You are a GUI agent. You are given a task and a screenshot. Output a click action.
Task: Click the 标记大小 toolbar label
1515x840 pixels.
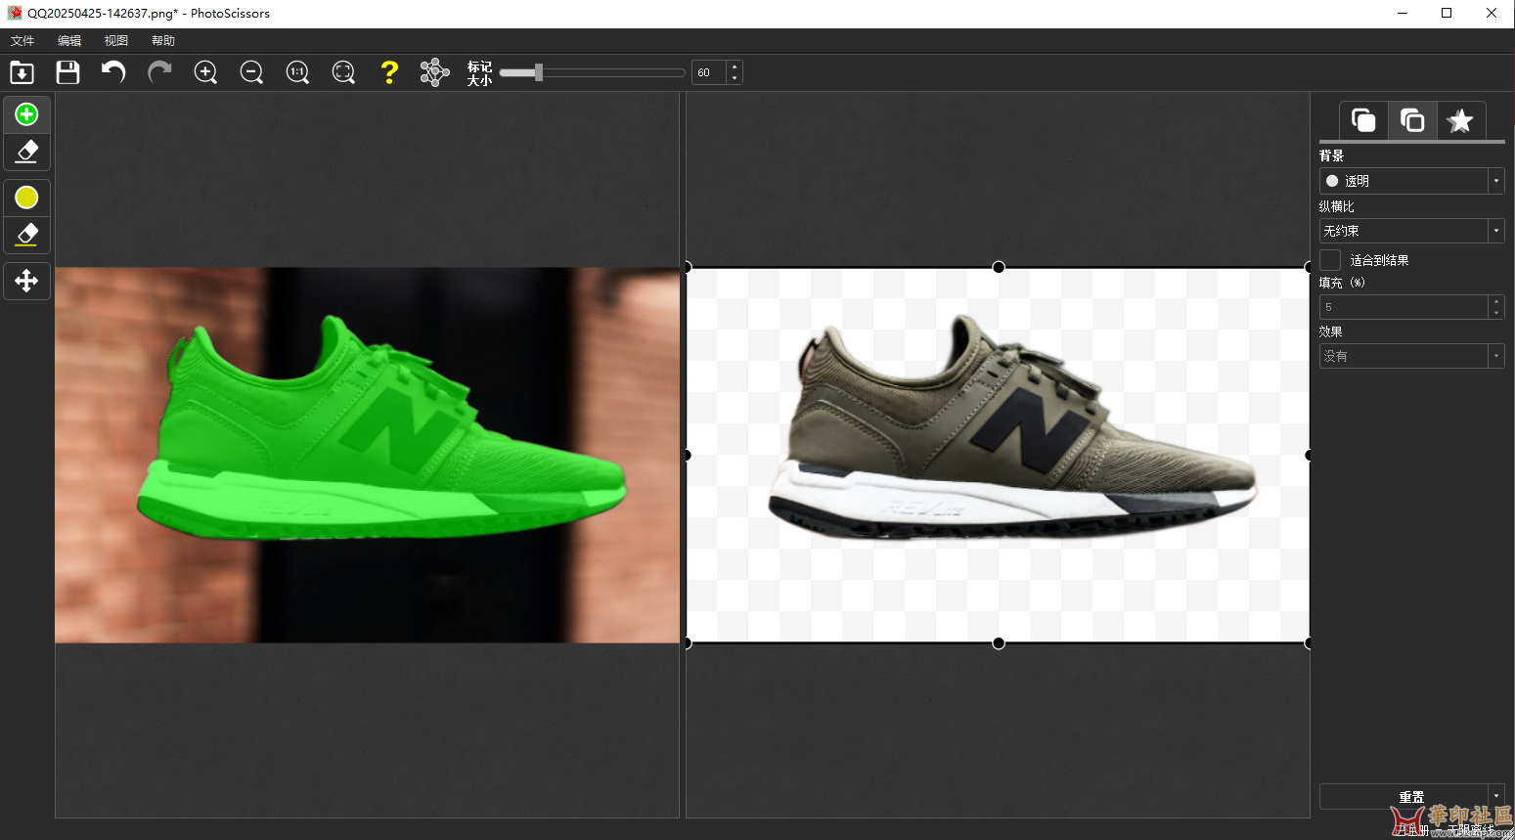pos(479,73)
